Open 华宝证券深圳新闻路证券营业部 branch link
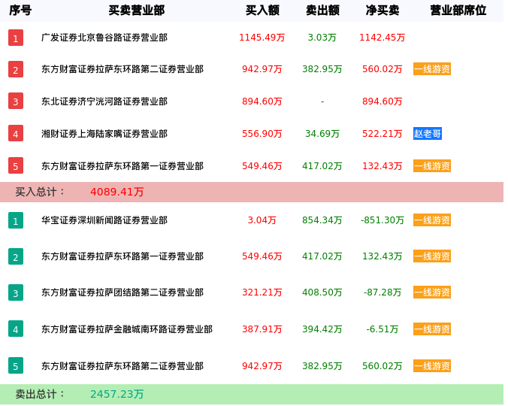508x406 pixels. click(x=104, y=220)
